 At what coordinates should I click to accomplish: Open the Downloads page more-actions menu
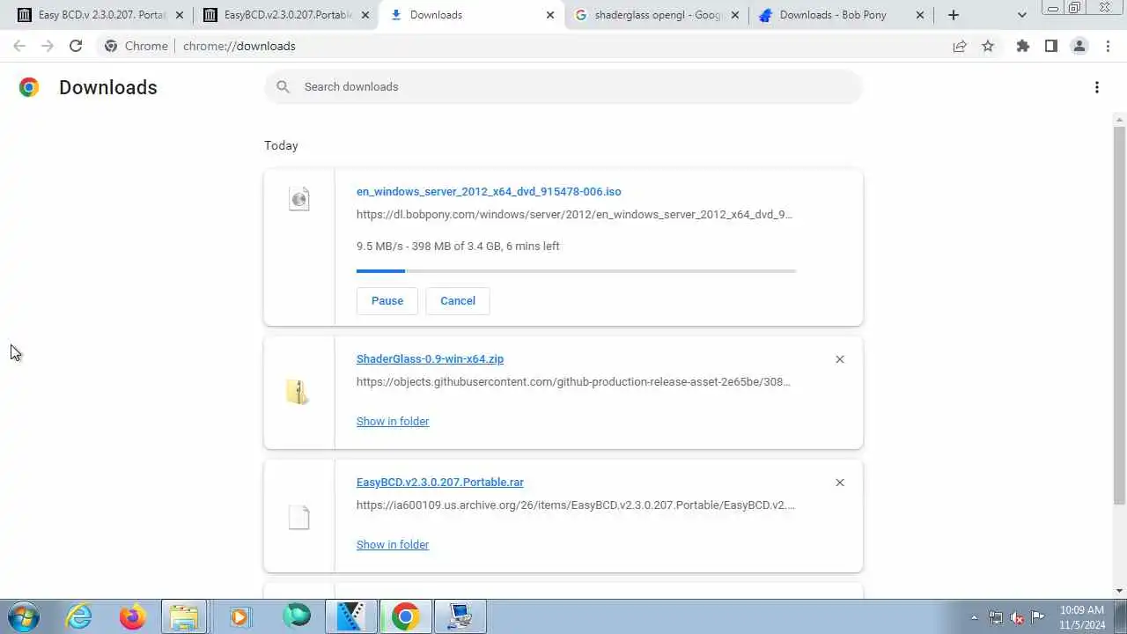pyautogui.click(x=1097, y=87)
